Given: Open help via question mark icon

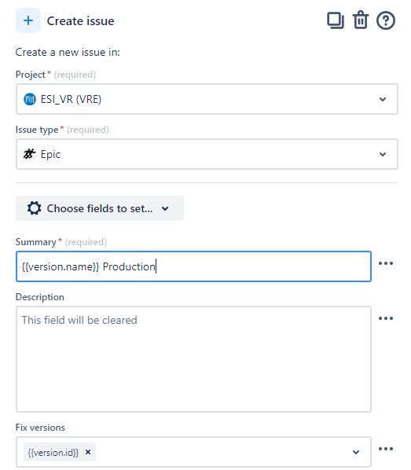Looking at the screenshot, I should [x=386, y=20].
